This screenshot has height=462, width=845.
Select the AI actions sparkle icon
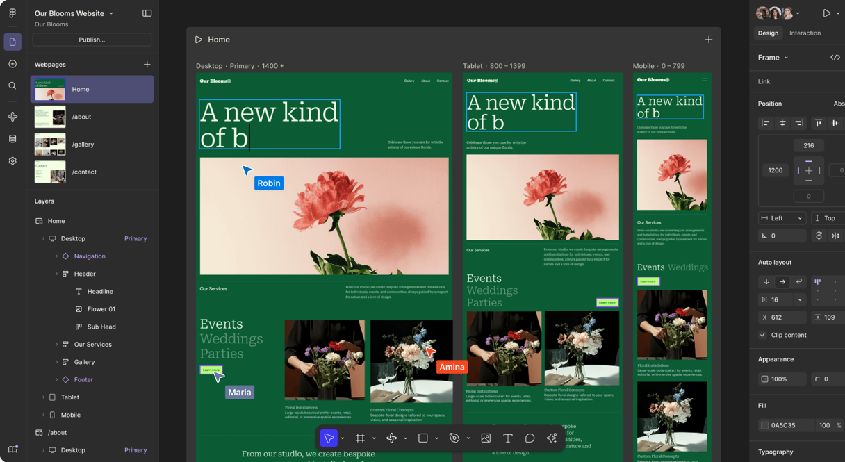click(x=551, y=438)
